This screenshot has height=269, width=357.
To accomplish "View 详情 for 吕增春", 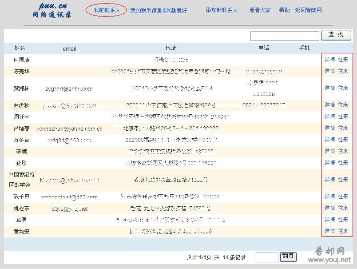I will pyautogui.click(x=329, y=128).
